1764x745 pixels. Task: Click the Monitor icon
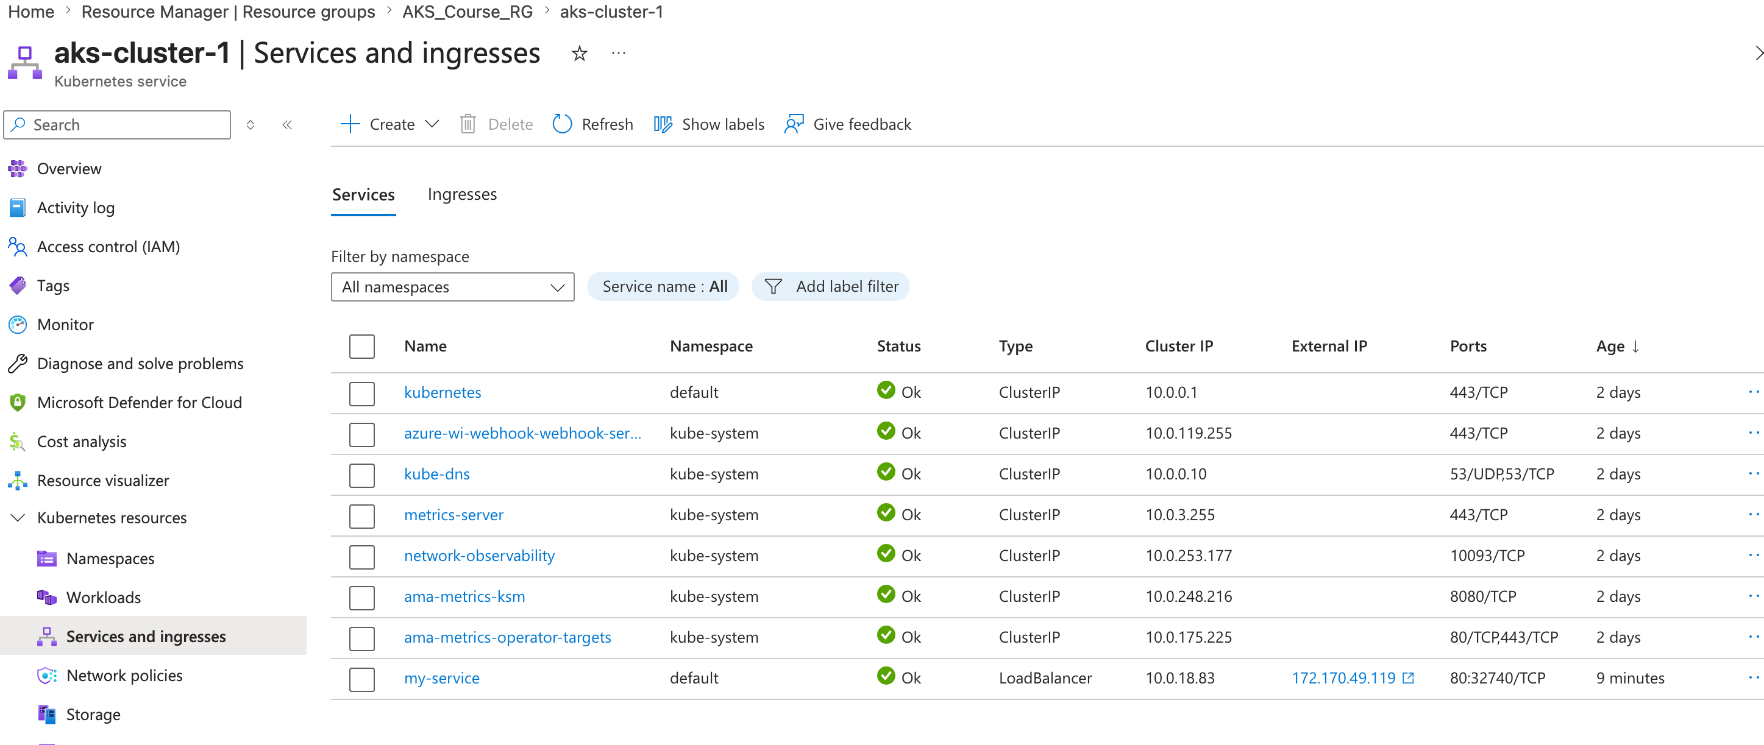[18, 324]
